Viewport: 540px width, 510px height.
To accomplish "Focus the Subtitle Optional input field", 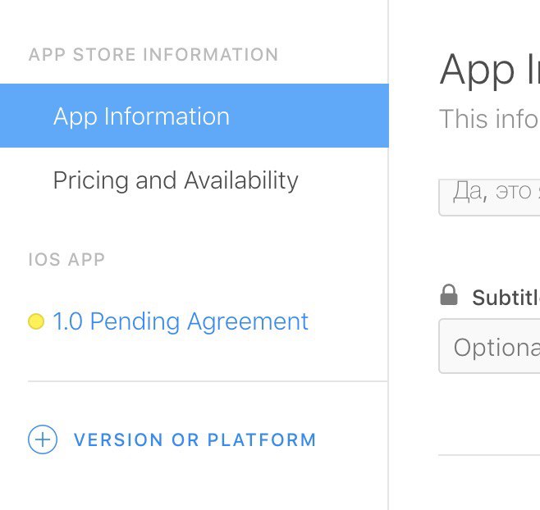I will [x=489, y=346].
